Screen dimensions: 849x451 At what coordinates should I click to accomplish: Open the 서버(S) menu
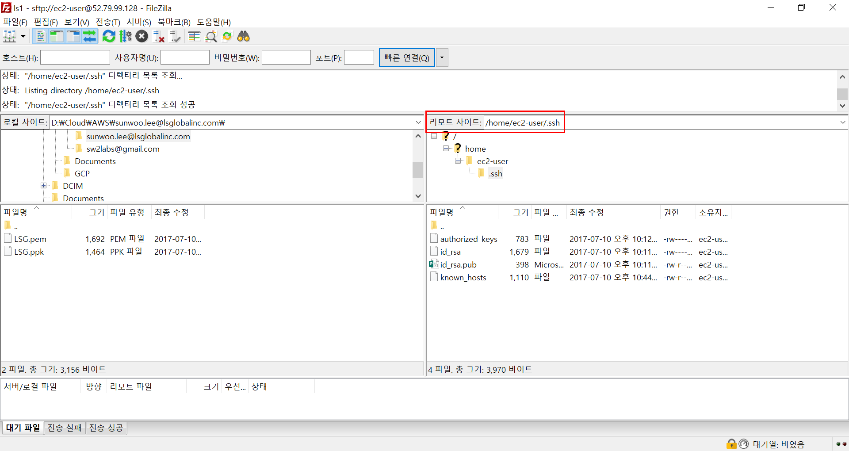pos(139,22)
